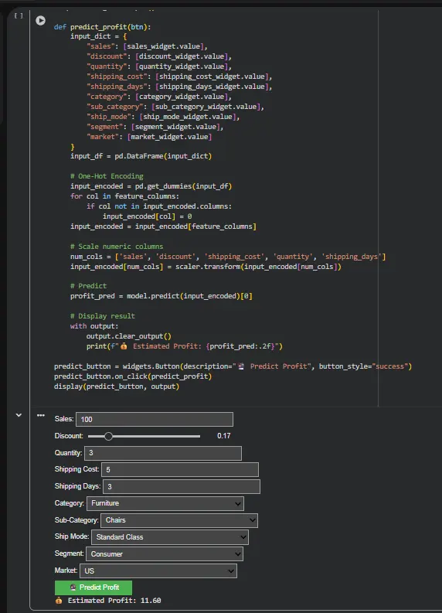Click the input_df = pd.DataFrame line
The image size is (442, 613).
(x=141, y=156)
